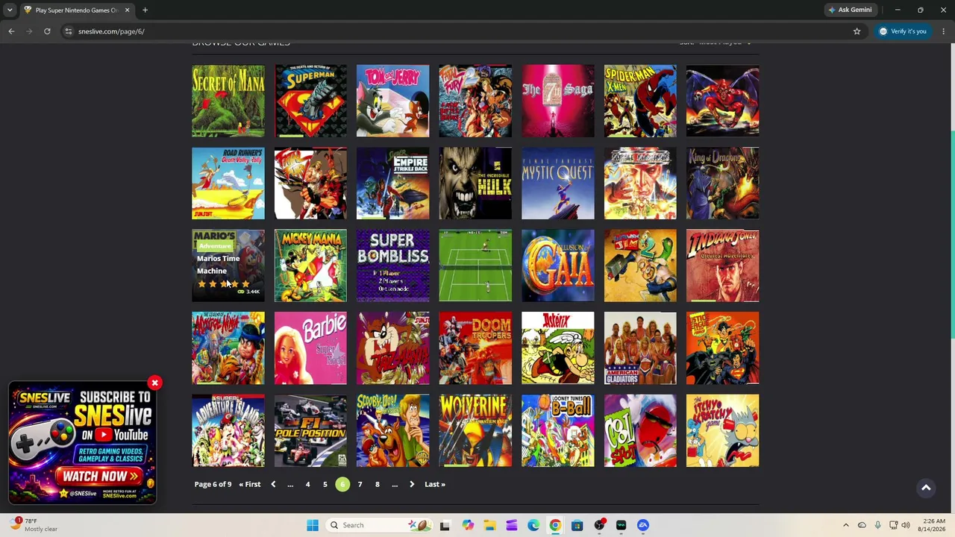Switch to Chrome in the taskbar
This screenshot has width=955, height=537.
point(555,525)
